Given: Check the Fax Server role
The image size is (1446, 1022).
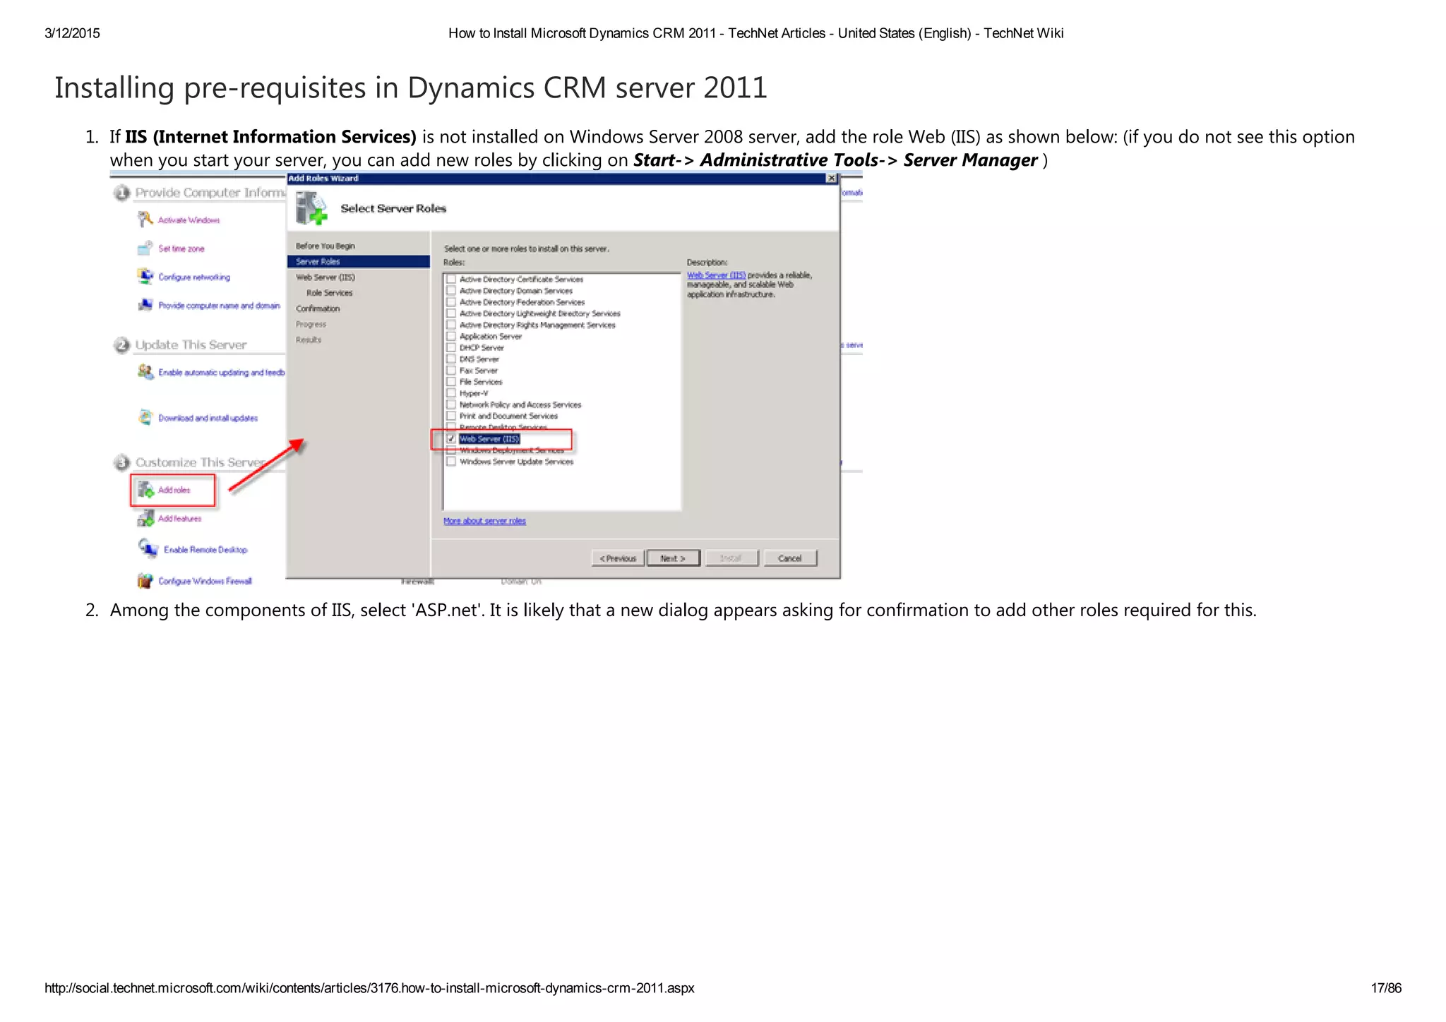Looking at the screenshot, I should [451, 370].
